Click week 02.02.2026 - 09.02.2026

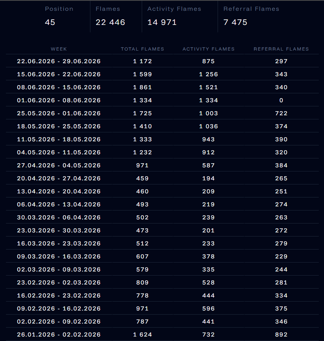[59, 321]
